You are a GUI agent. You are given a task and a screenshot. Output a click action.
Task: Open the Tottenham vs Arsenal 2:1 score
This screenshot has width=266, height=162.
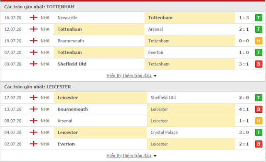point(244,29)
